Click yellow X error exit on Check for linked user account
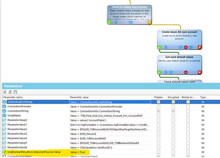 coord(149,22)
